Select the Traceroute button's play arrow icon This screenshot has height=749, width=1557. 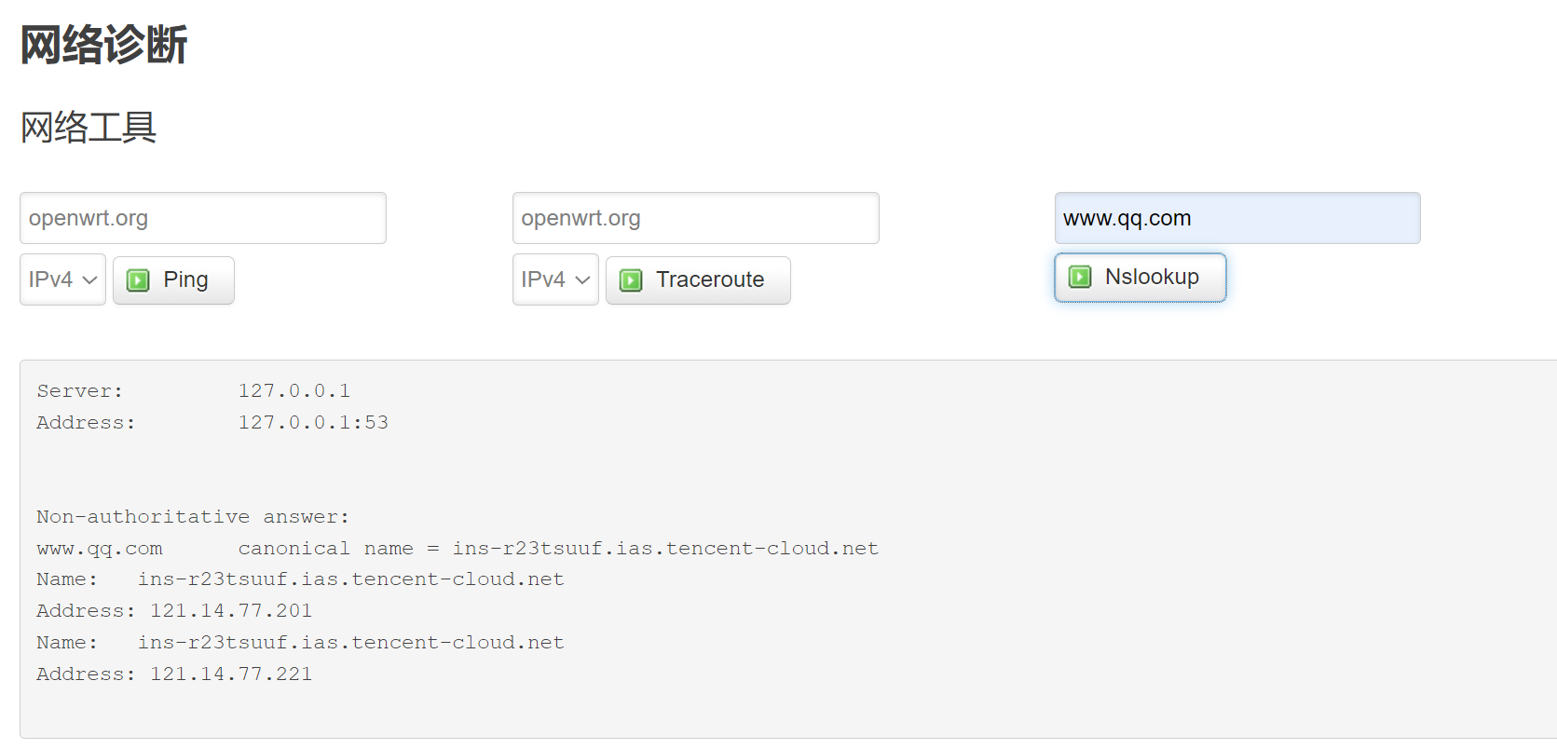click(631, 279)
